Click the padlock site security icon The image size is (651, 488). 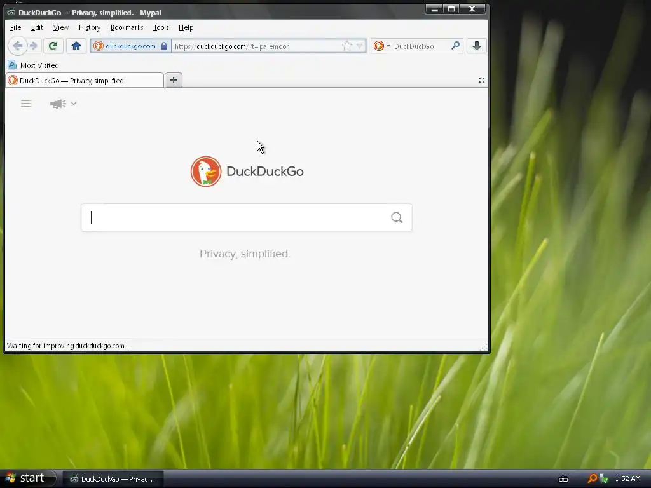(164, 46)
